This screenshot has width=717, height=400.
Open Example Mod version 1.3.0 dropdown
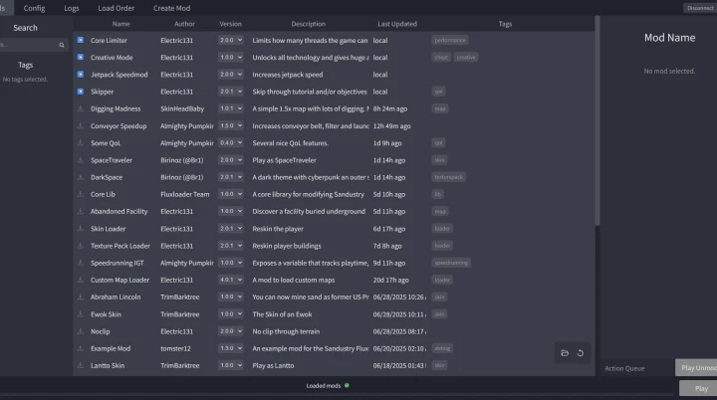click(230, 348)
